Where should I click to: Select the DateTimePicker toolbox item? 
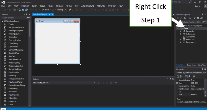click(15, 59)
